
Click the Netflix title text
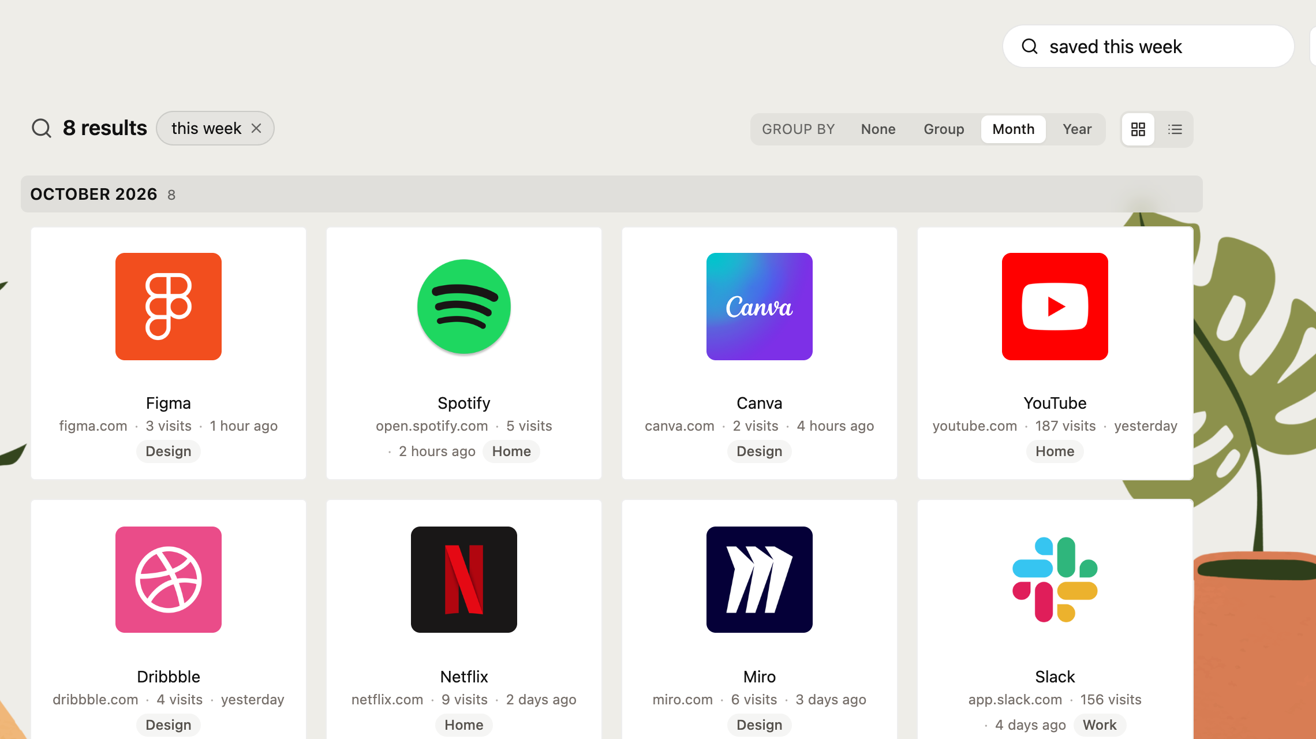click(464, 677)
